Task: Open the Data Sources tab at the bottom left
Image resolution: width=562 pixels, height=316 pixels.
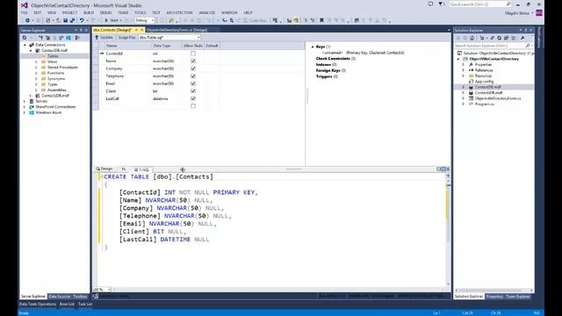Action: 60,297
